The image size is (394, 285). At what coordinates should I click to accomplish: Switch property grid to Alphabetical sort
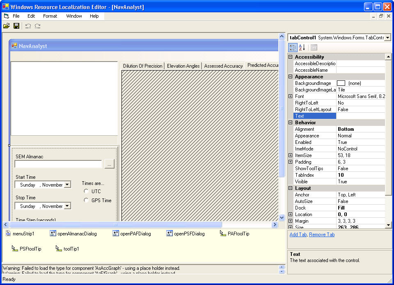pos(302,48)
